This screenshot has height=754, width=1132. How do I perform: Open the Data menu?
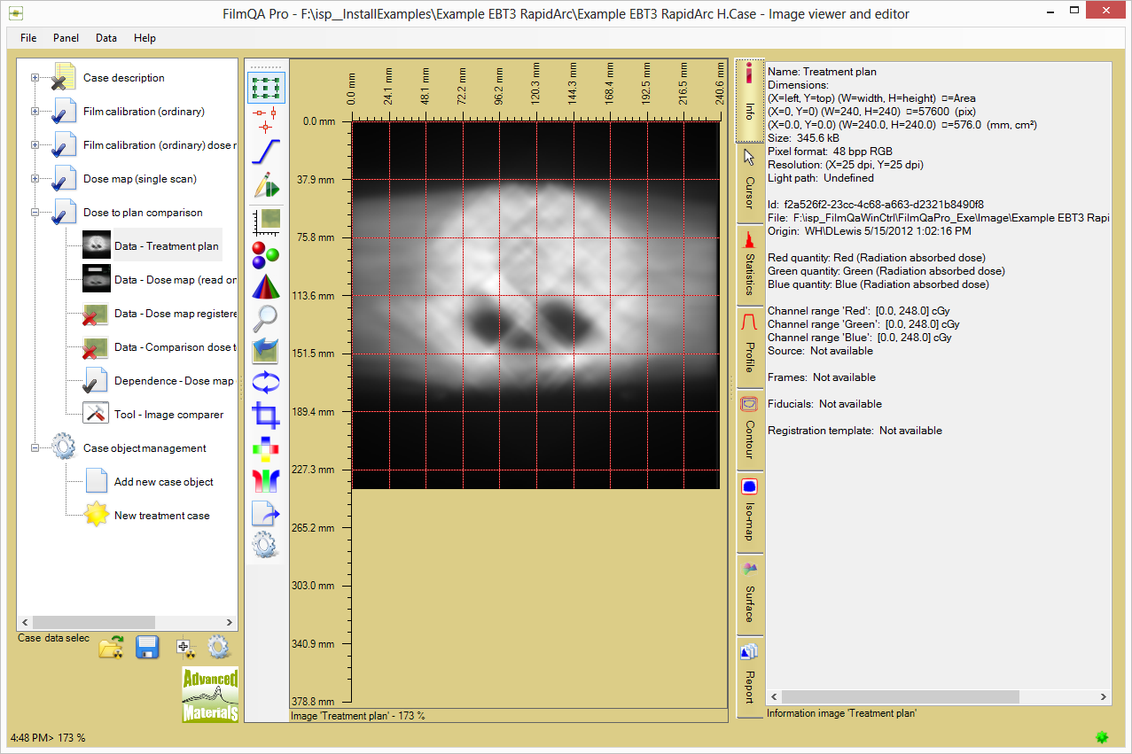click(x=106, y=38)
